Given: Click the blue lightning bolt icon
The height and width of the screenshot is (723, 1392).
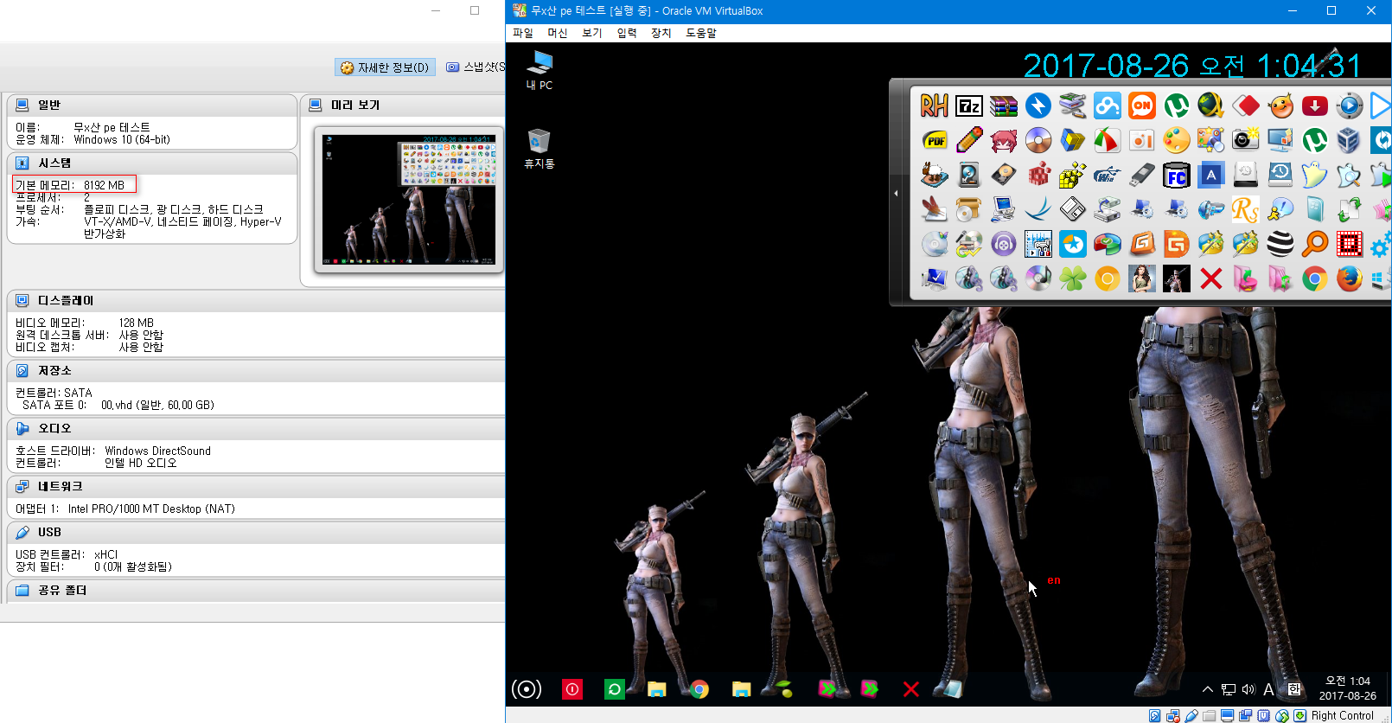Looking at the screenshot, I should [x=1038, y=106].
